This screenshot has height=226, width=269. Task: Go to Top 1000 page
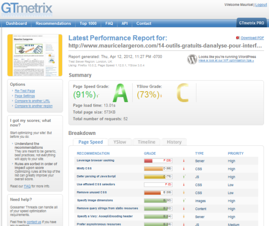pos(88,23)
